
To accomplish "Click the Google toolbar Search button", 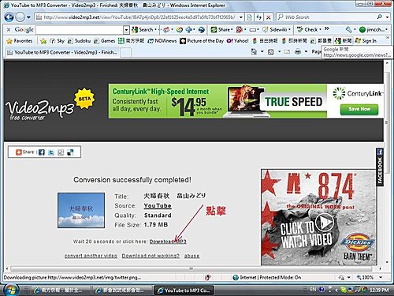I will pos(144,30).
